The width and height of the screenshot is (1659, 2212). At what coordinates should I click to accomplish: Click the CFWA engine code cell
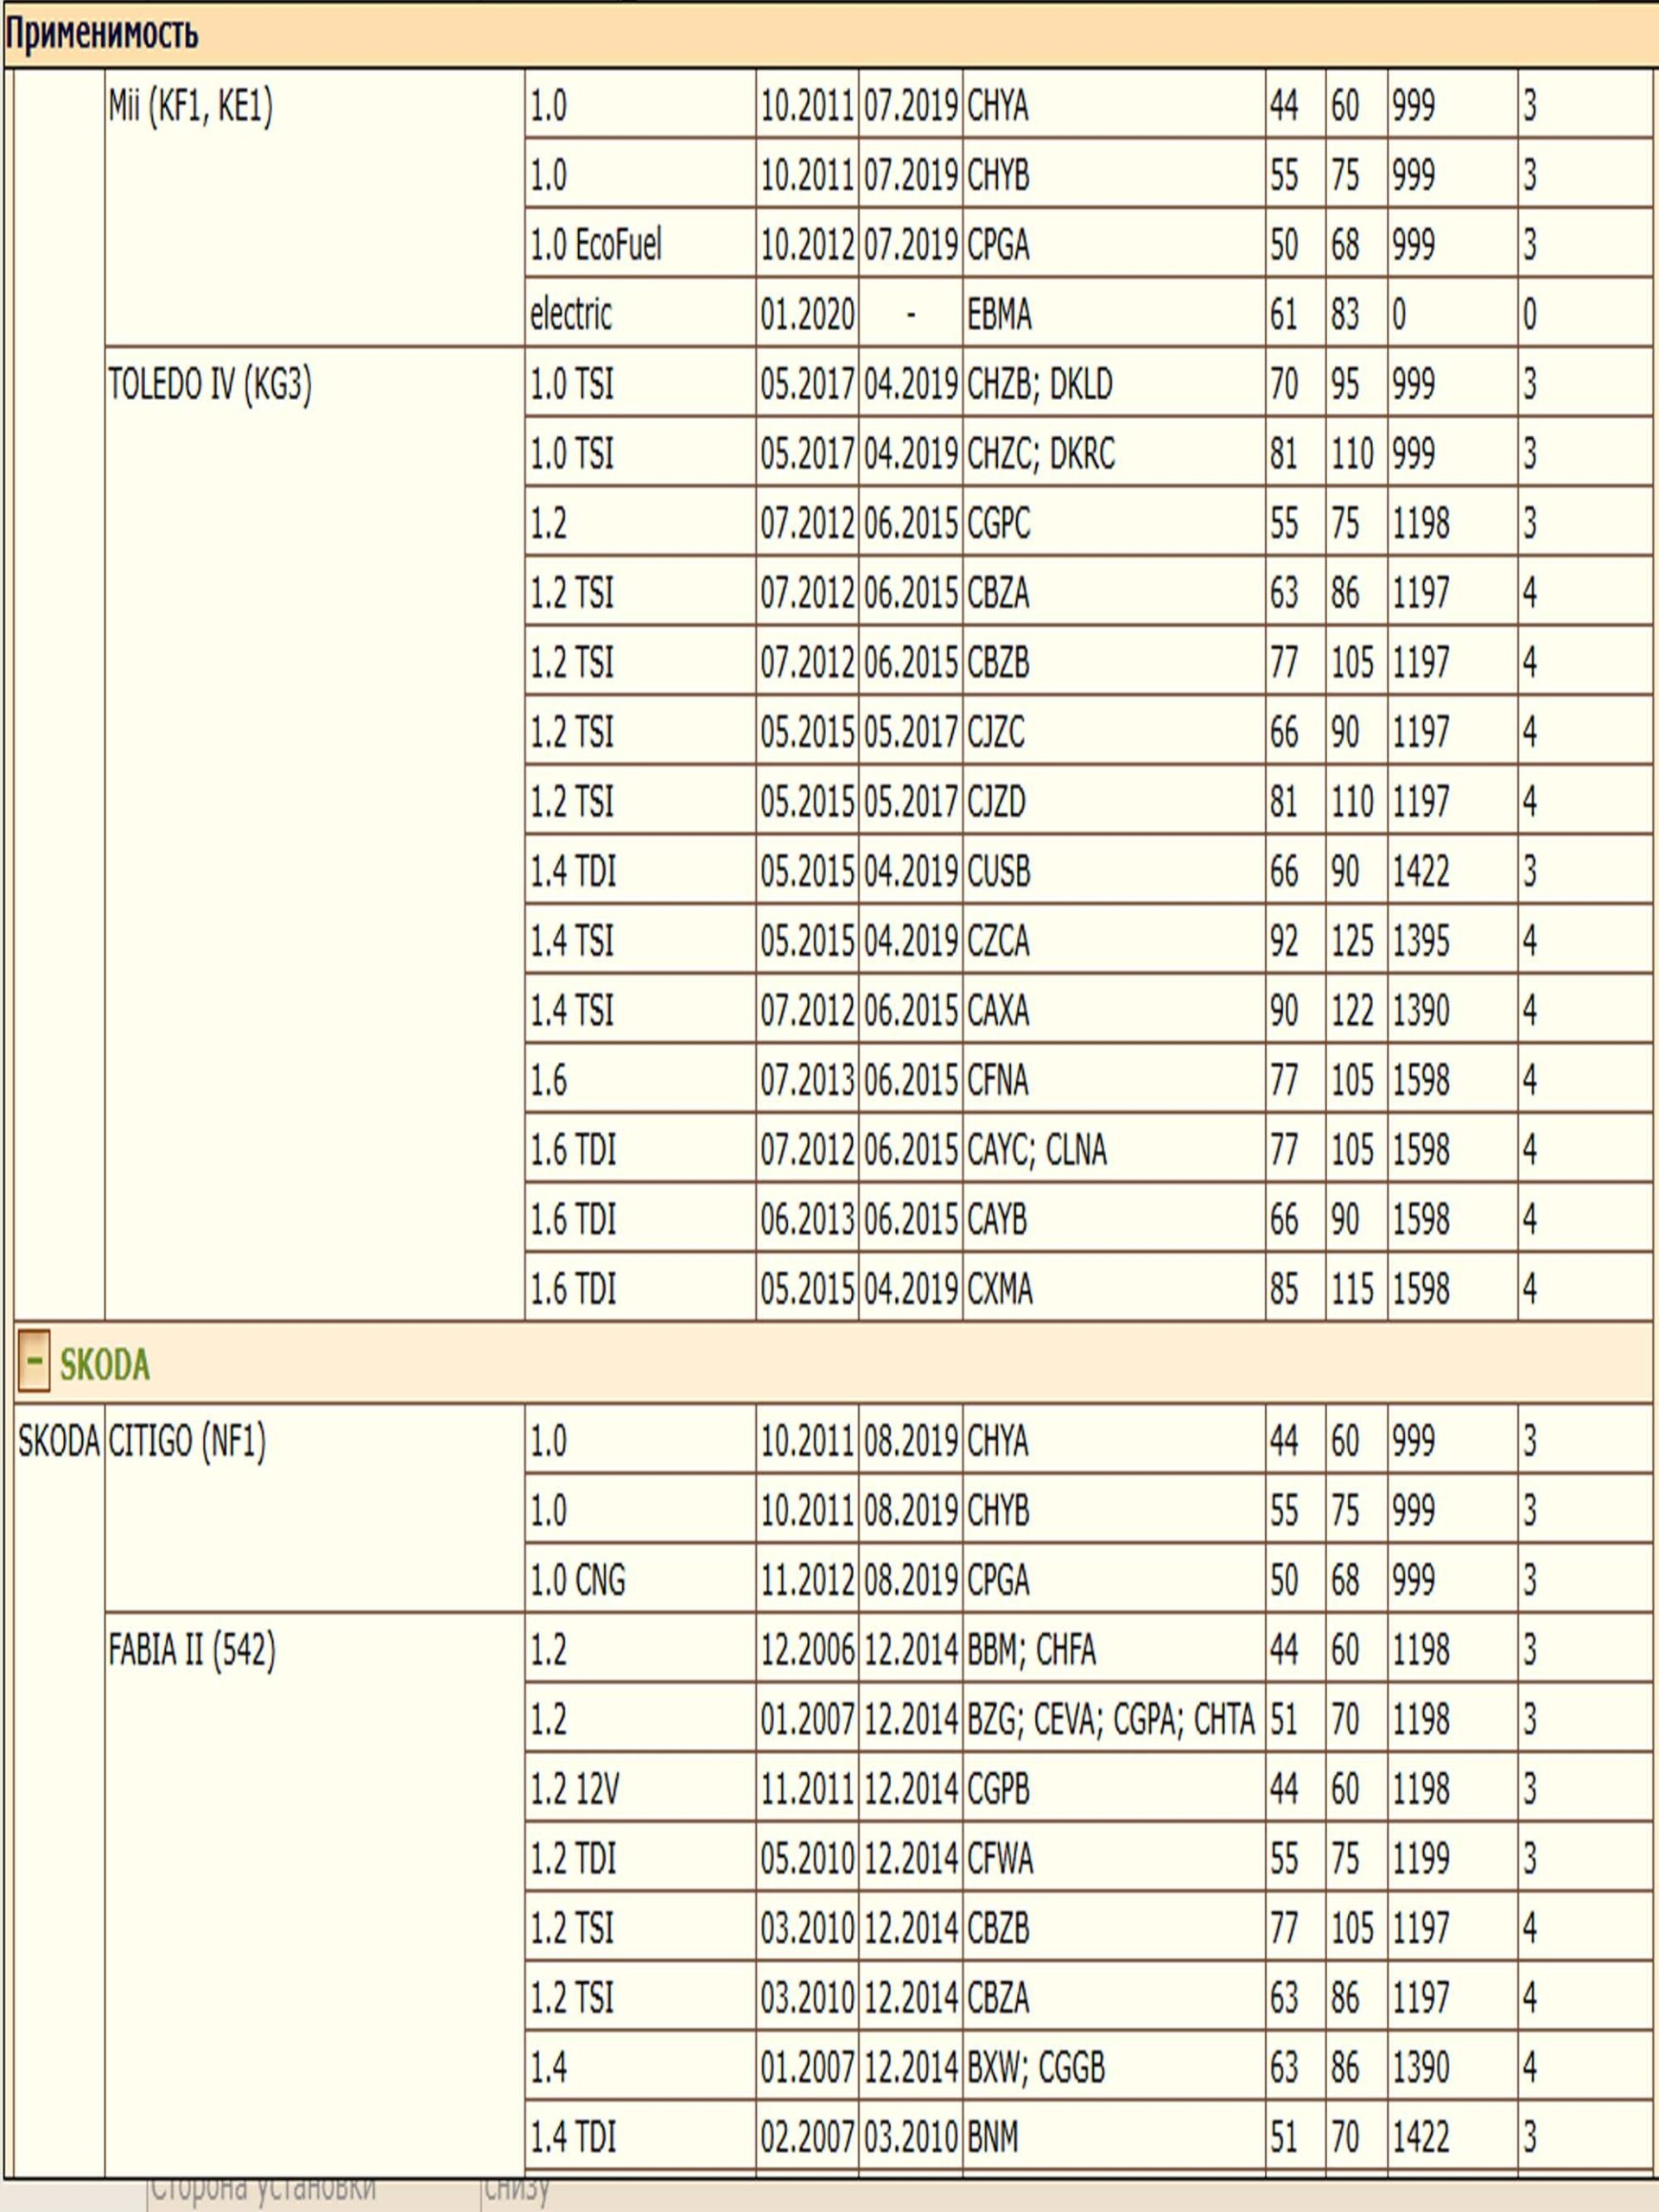pyautogui.click(x=999, y=1859)
